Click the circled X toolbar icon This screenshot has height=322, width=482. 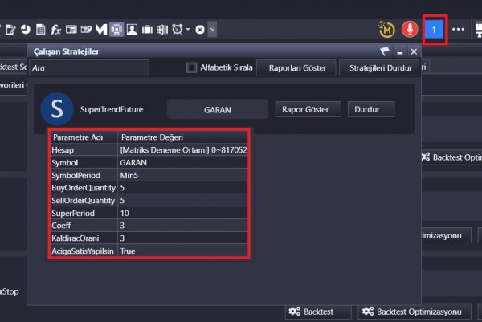(200, 30)
